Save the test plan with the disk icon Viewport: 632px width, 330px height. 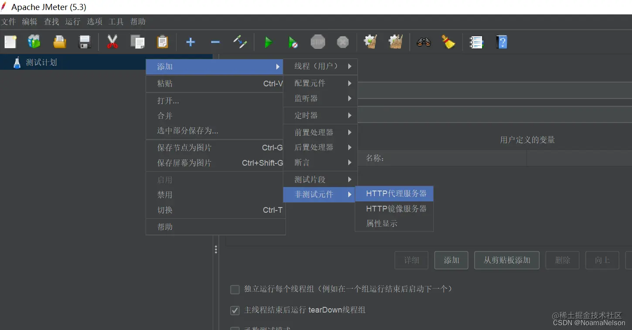[85, 42]
